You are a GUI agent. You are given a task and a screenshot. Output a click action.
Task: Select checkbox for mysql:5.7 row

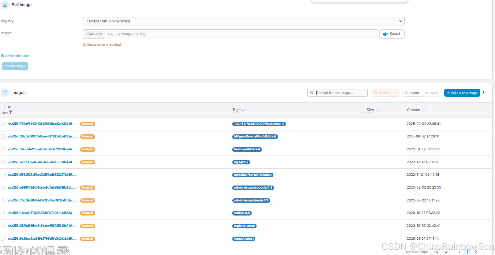coord(2,162)
